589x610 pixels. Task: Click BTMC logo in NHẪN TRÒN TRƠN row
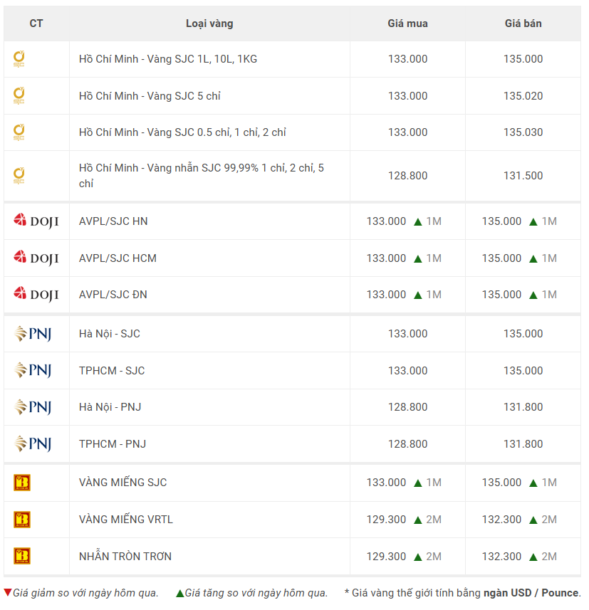[x=22, y=556]
